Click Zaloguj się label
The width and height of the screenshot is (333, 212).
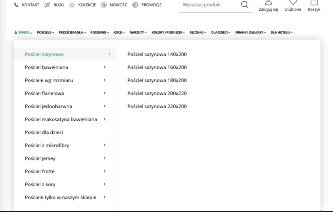click(268, 9)
